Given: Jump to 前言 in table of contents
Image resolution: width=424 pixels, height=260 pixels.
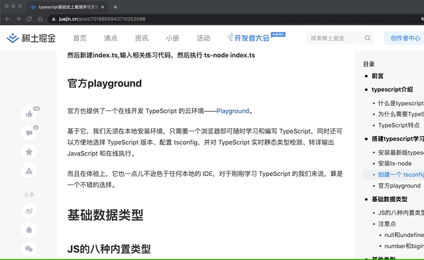Looking at the screenshot, I should coord(378,76).
